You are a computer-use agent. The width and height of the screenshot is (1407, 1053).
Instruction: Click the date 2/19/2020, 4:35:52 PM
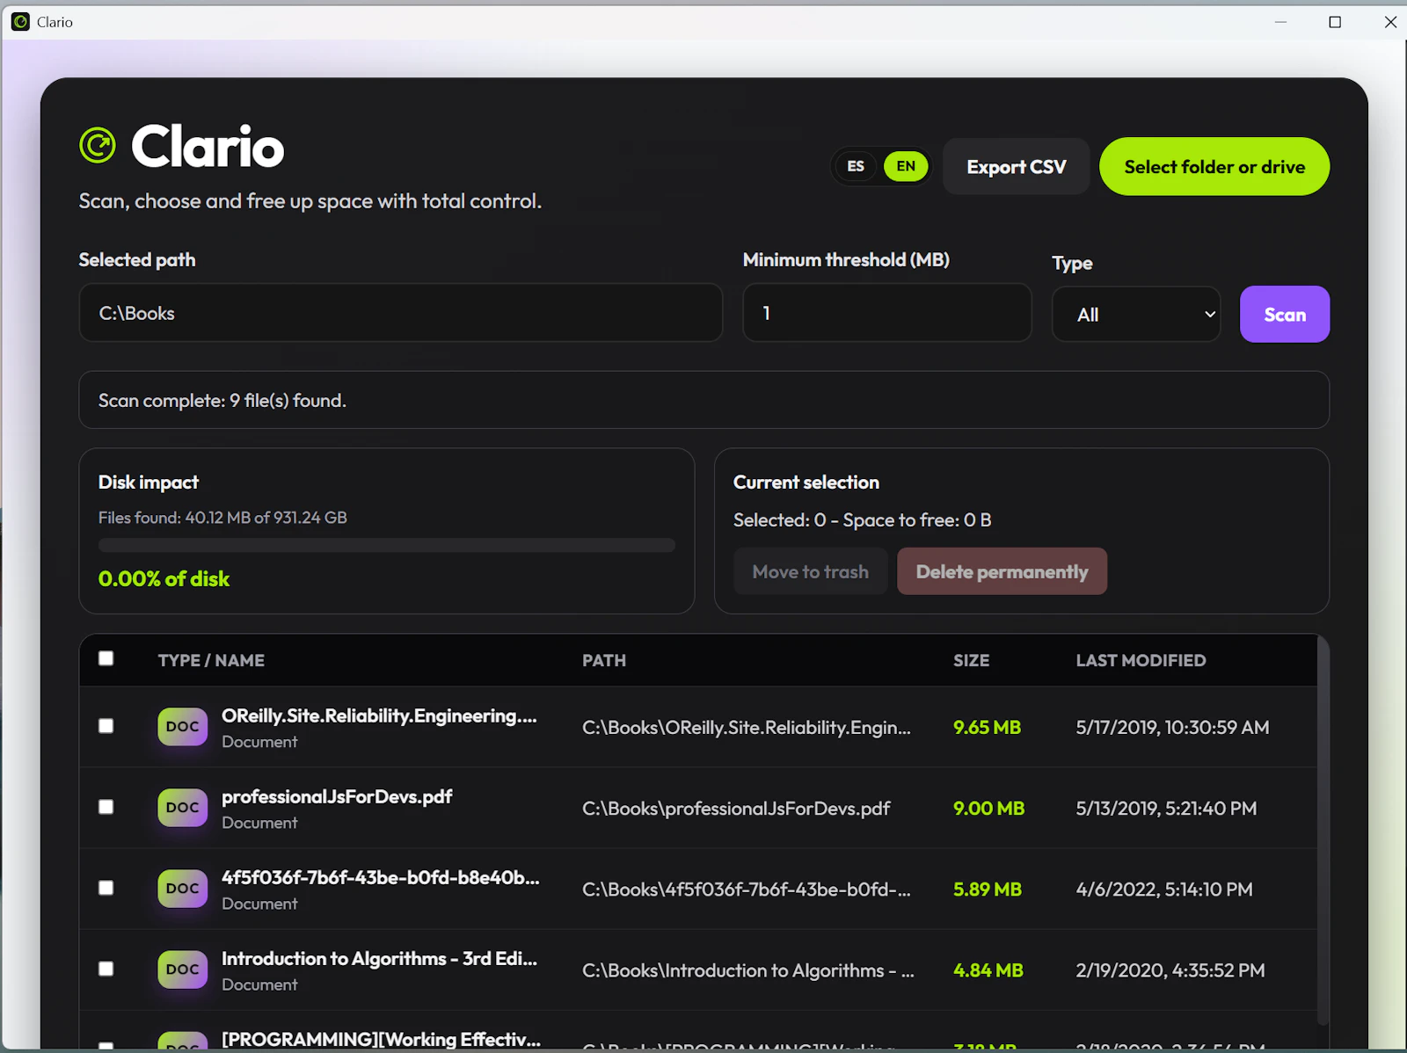(1170, 970)
